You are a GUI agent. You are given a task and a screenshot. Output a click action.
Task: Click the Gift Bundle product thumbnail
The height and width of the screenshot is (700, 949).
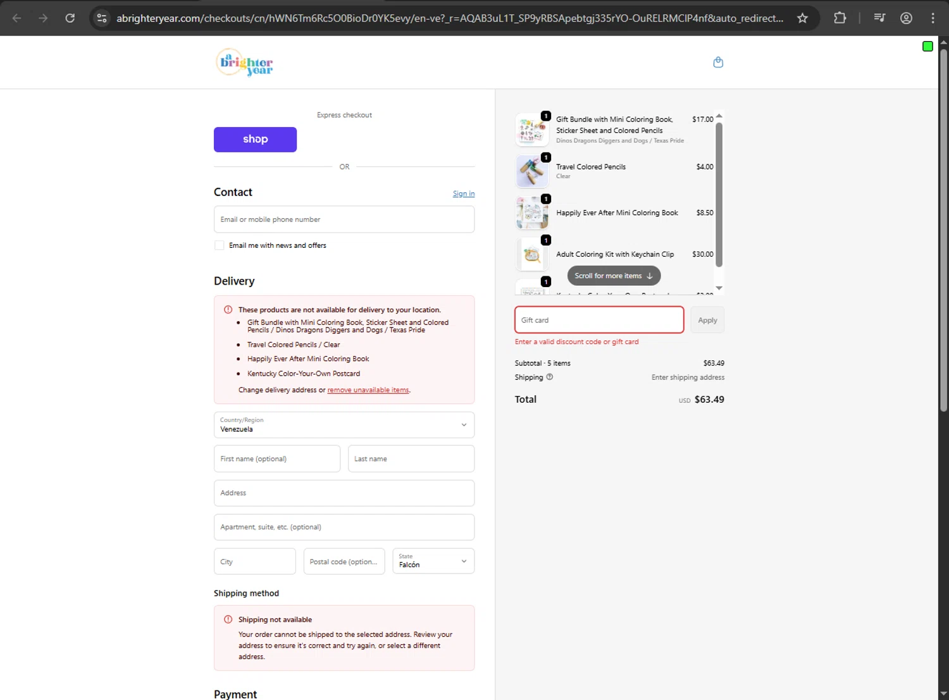(x=532, y=130)
